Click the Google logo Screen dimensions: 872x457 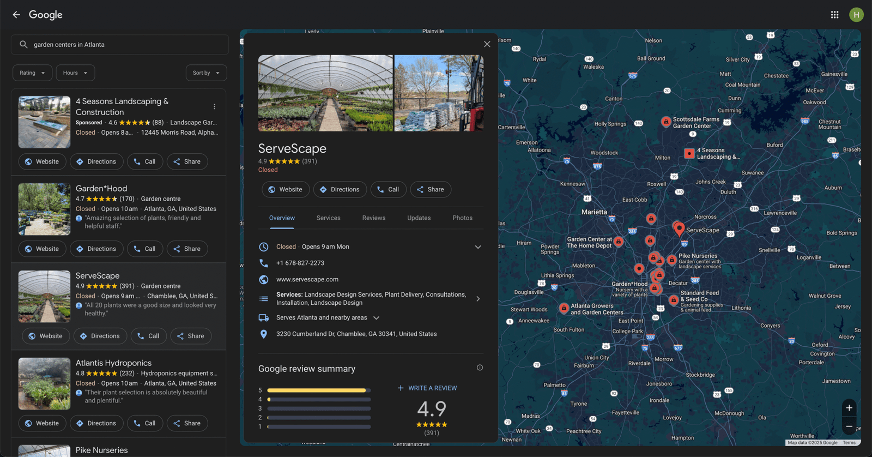coord(46,15)
